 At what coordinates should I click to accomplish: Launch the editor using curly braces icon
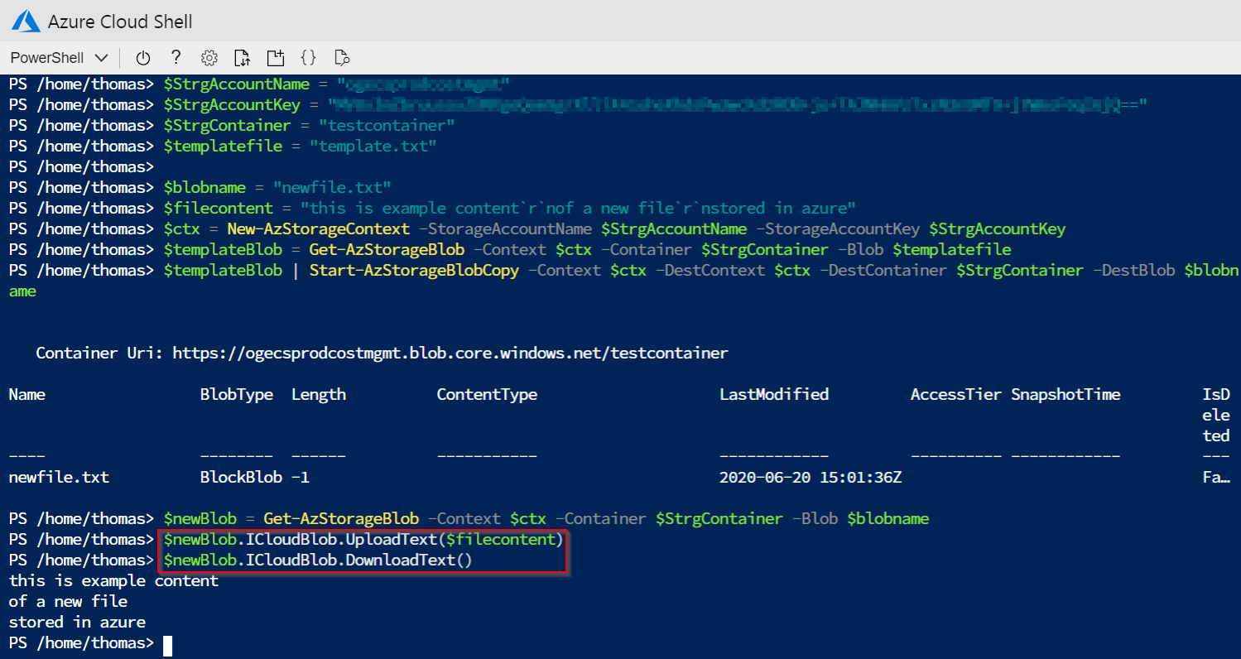[308, 57]
